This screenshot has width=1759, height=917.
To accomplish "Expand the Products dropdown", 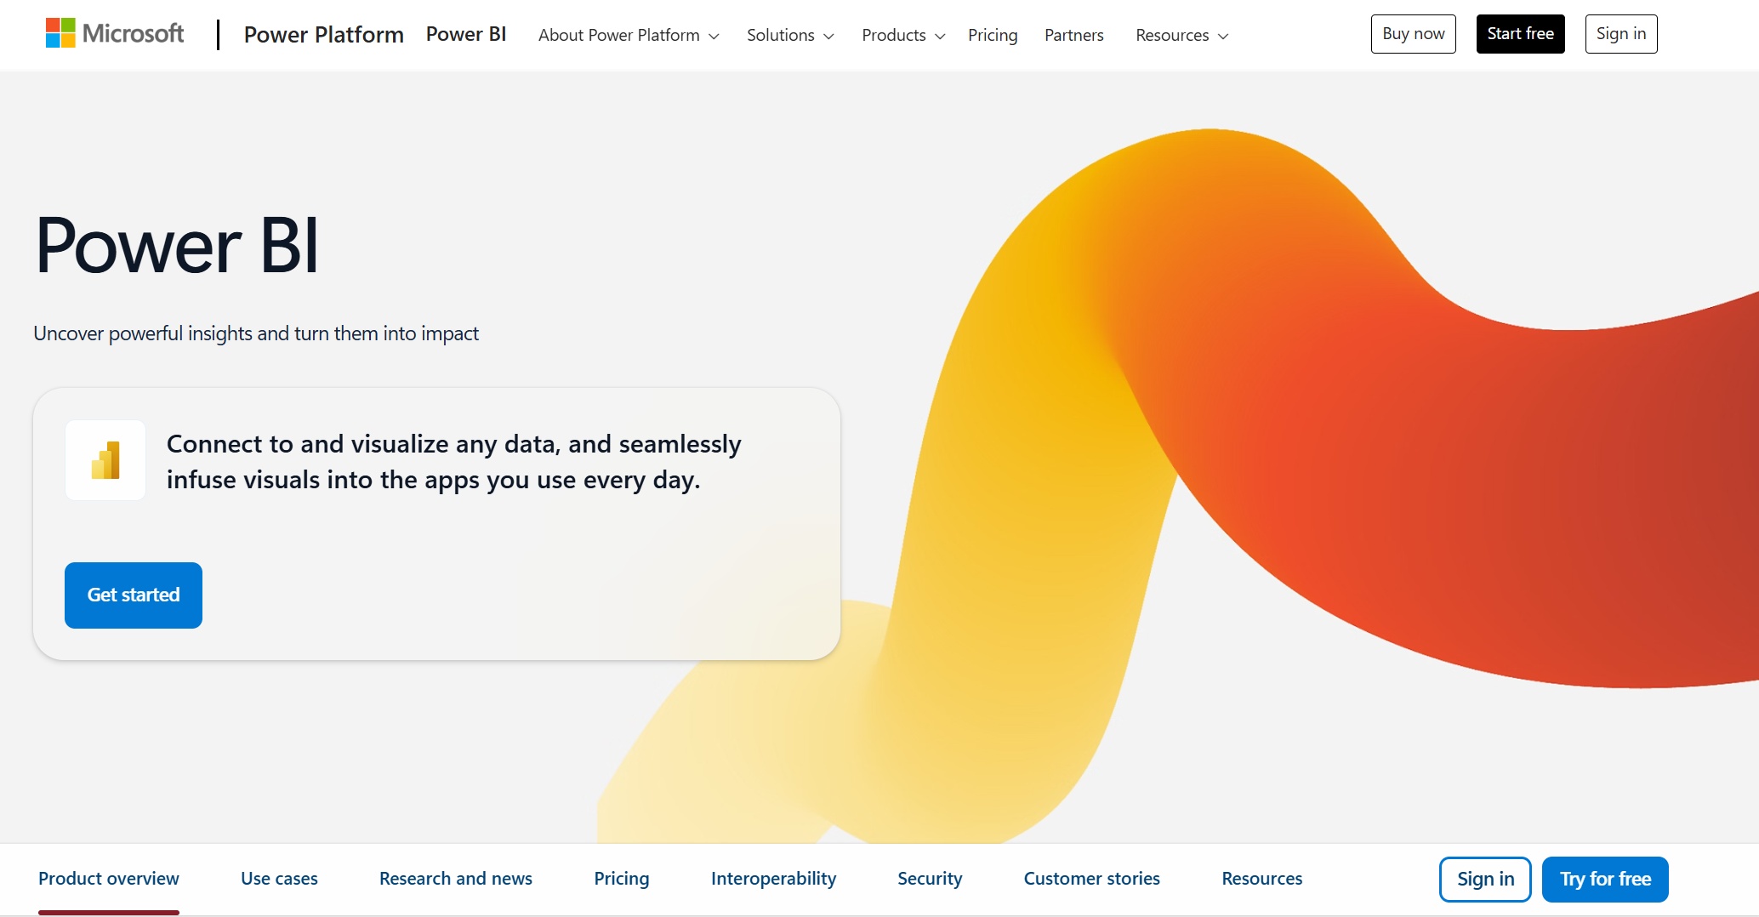I will (902, 35).
